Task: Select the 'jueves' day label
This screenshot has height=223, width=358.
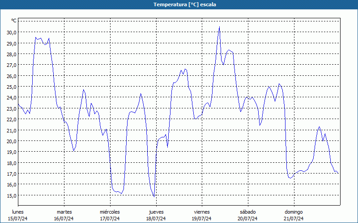Action: tap(156, 212)
